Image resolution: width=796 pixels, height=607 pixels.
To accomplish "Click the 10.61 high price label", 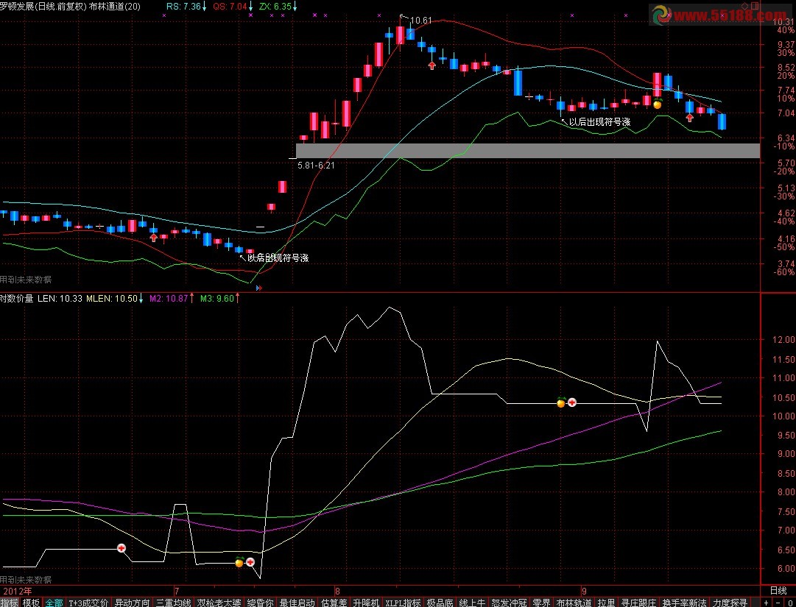I will coord(421,21).
